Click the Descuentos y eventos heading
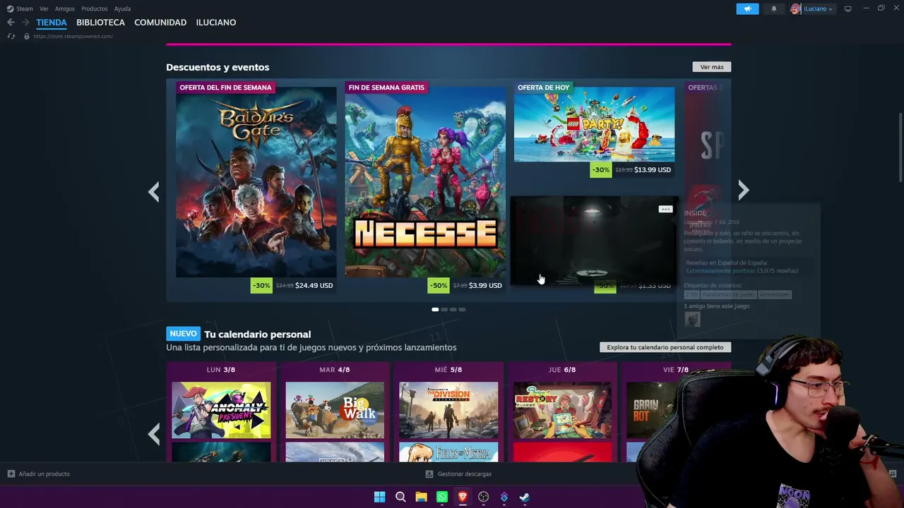 [x=218, y=67]
